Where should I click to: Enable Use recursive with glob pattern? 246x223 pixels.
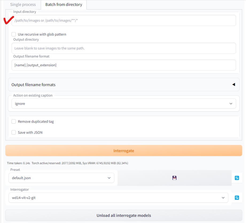tap(14, 34)
